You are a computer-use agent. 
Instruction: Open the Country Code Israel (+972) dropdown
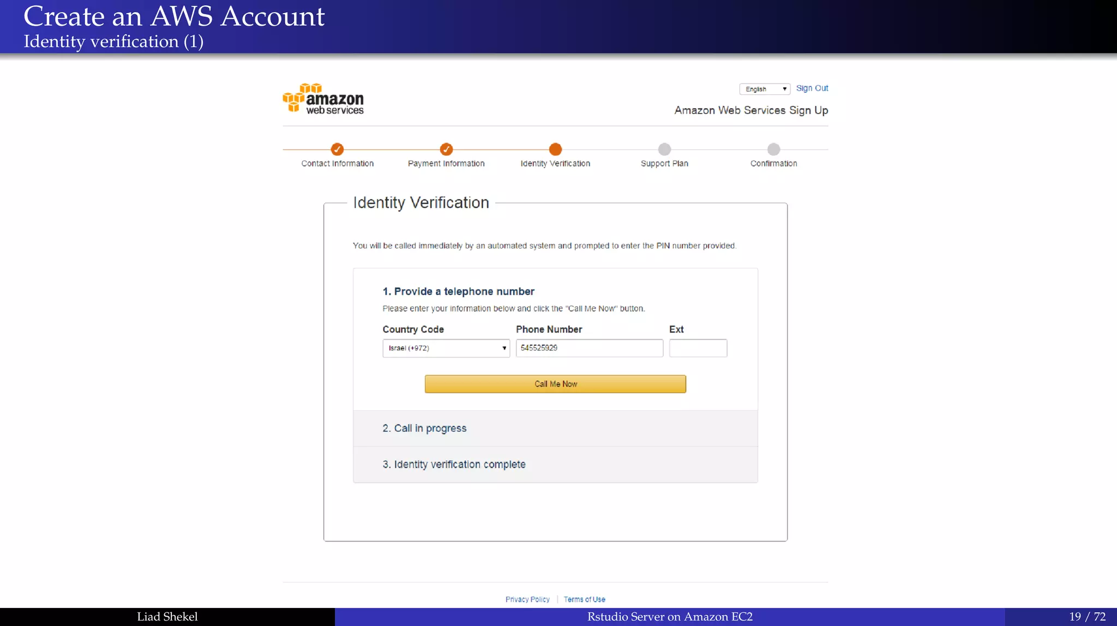coord(446,348)
